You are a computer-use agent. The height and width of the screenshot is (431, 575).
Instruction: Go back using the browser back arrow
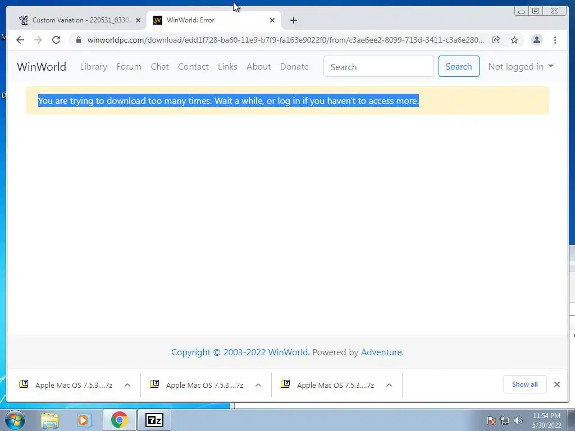pos(20,40)
